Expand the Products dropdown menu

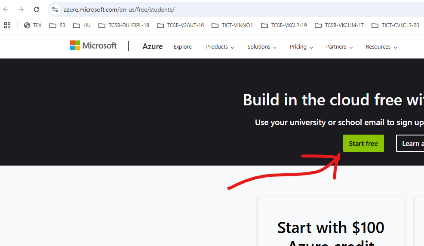[220, 47]
